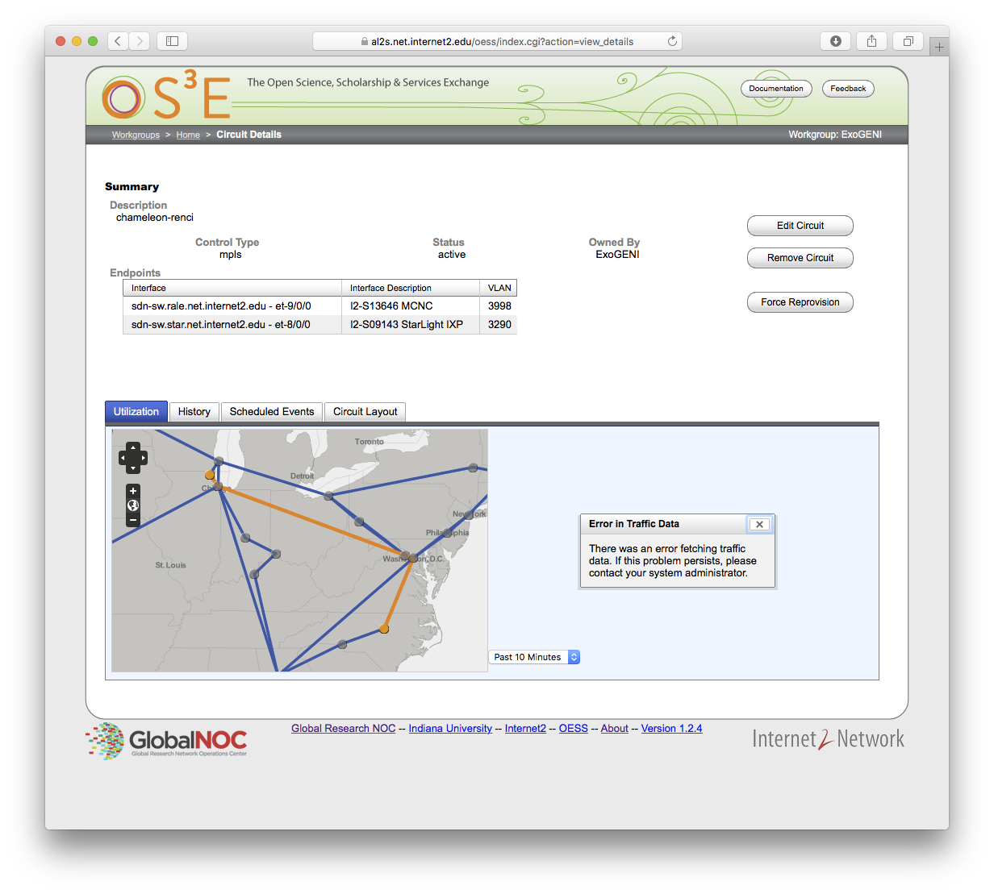
Task: Open the Safari share menu
Action: [x=871, y=41]
